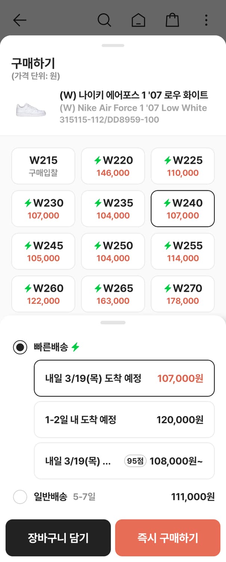226x562 pixels.
Task: Go to the home screen via home icon
Action: (138, 21)
